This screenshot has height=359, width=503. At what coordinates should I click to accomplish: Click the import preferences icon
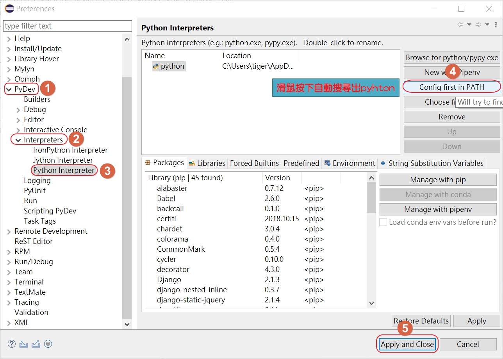point(24,344)
